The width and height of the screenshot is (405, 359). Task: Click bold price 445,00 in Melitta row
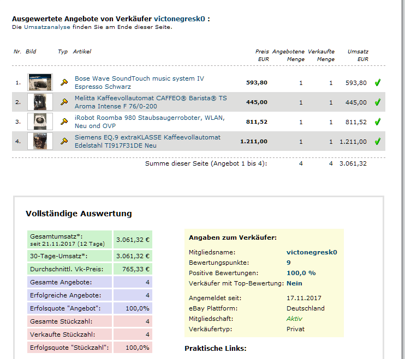257,102
